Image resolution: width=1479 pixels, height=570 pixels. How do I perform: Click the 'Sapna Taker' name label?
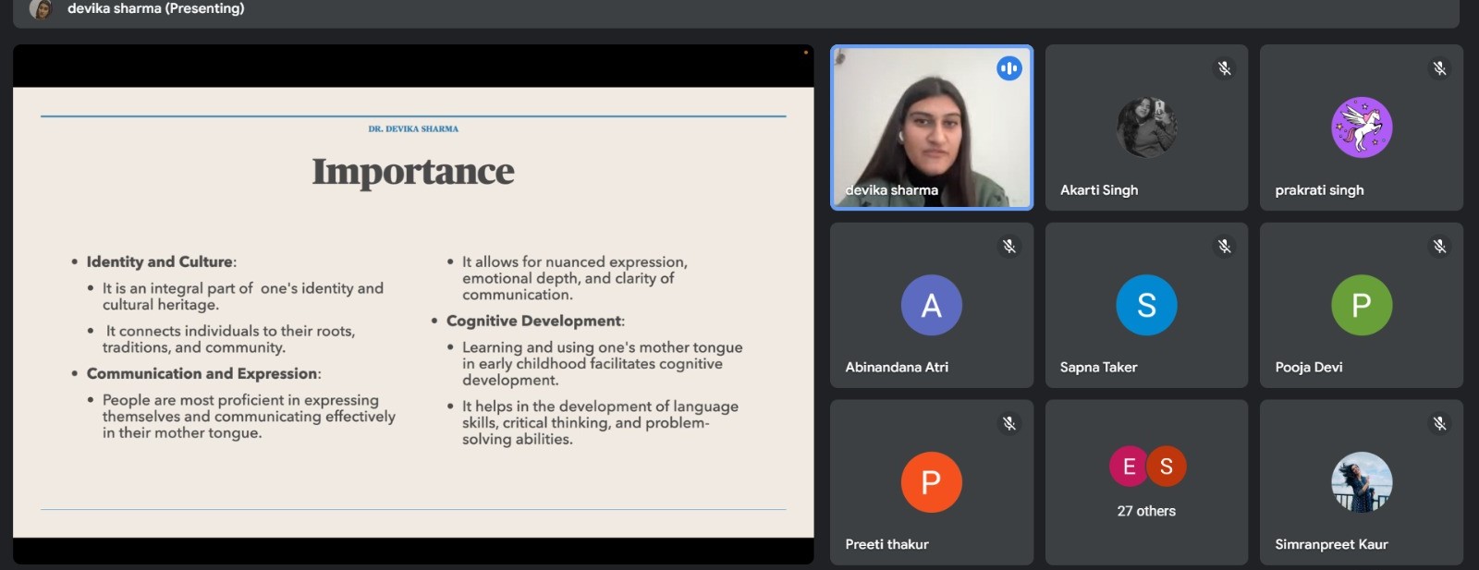[1098, 367]
